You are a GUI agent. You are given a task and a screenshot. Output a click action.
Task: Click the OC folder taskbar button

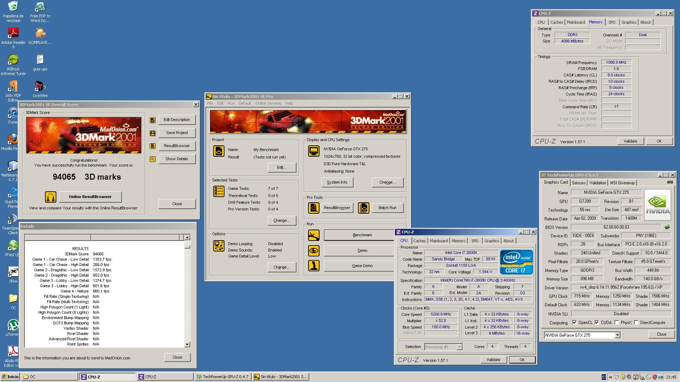[x=50, y=376]
